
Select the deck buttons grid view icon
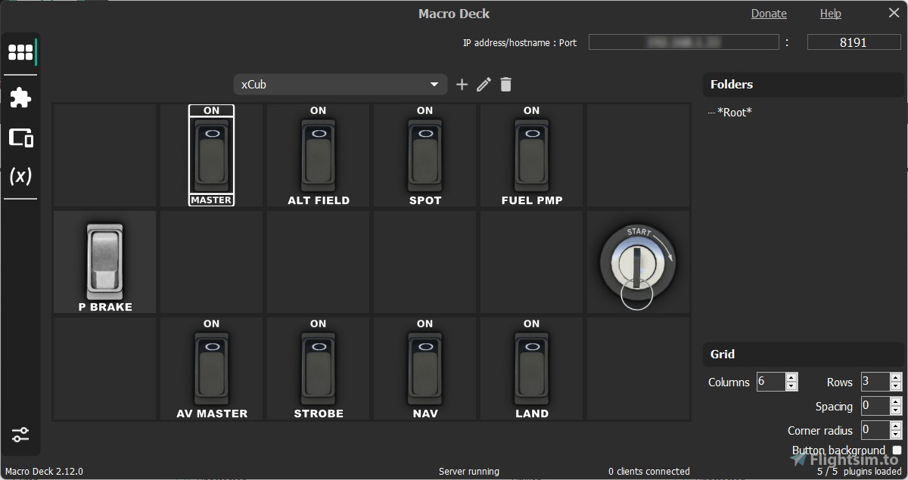(20, 51)
